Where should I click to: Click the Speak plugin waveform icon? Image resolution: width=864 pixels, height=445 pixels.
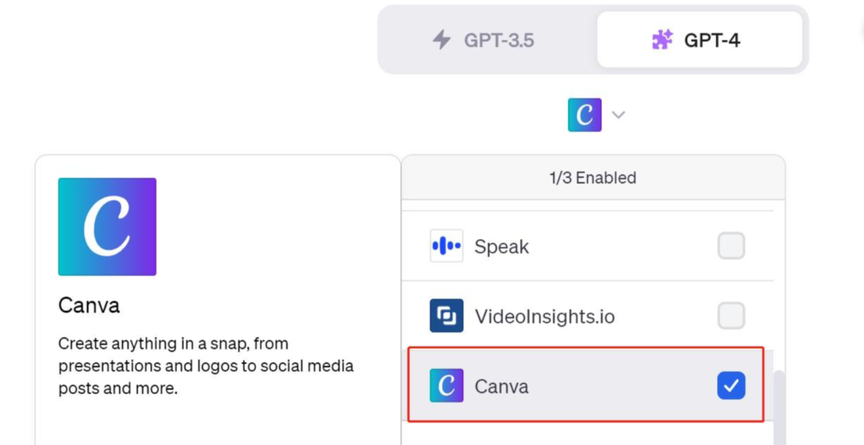446,246
